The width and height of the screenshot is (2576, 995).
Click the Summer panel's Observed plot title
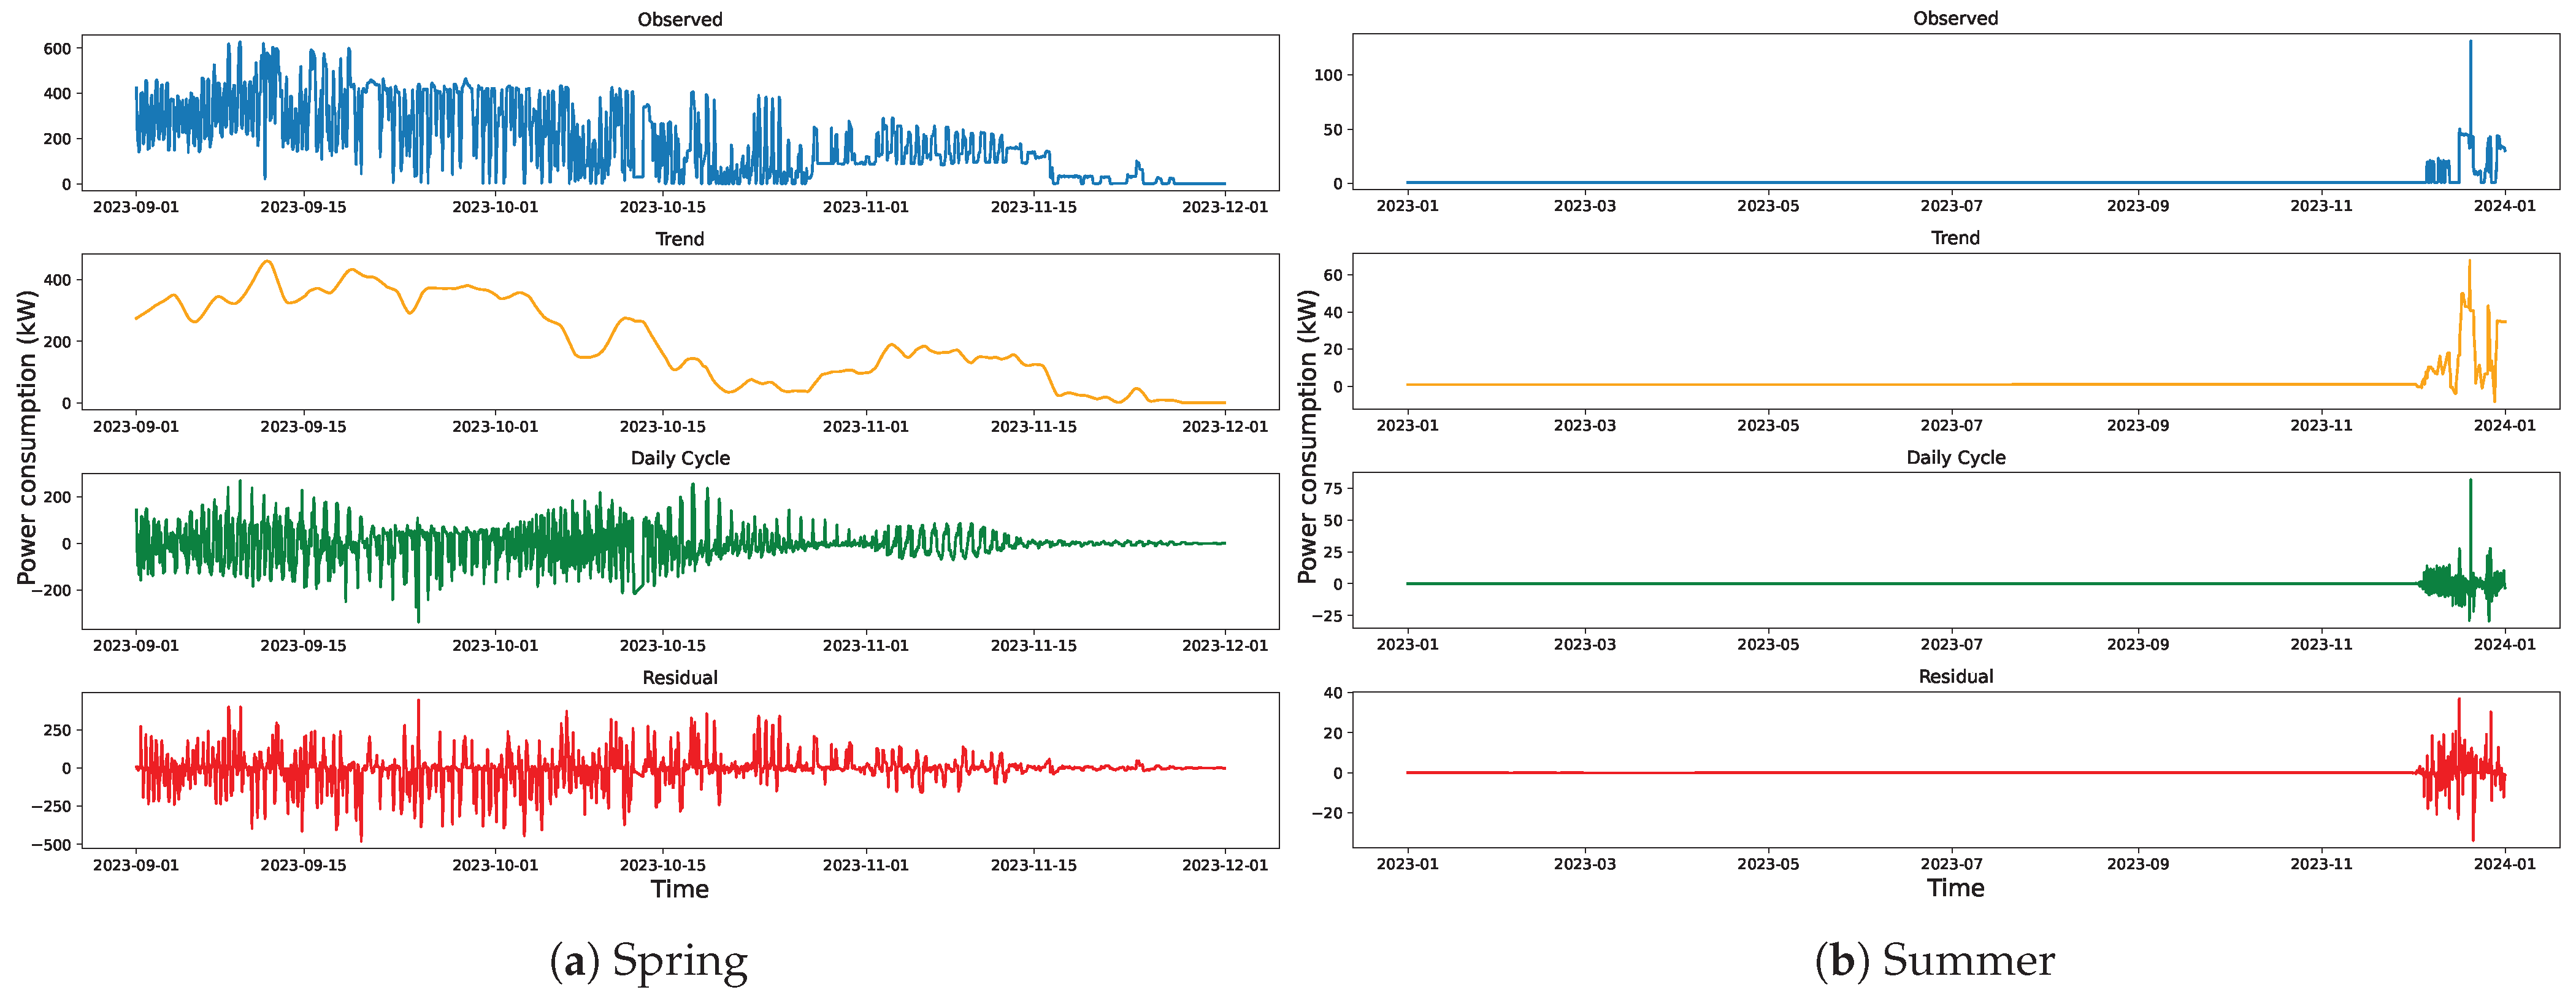coord(1955,18)
